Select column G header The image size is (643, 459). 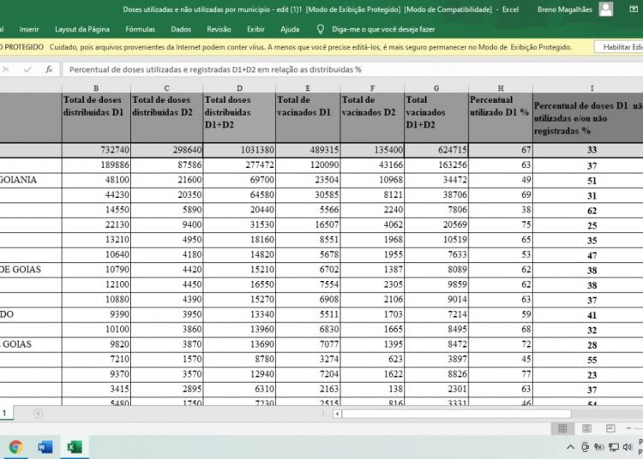click(x=436, y=88)
